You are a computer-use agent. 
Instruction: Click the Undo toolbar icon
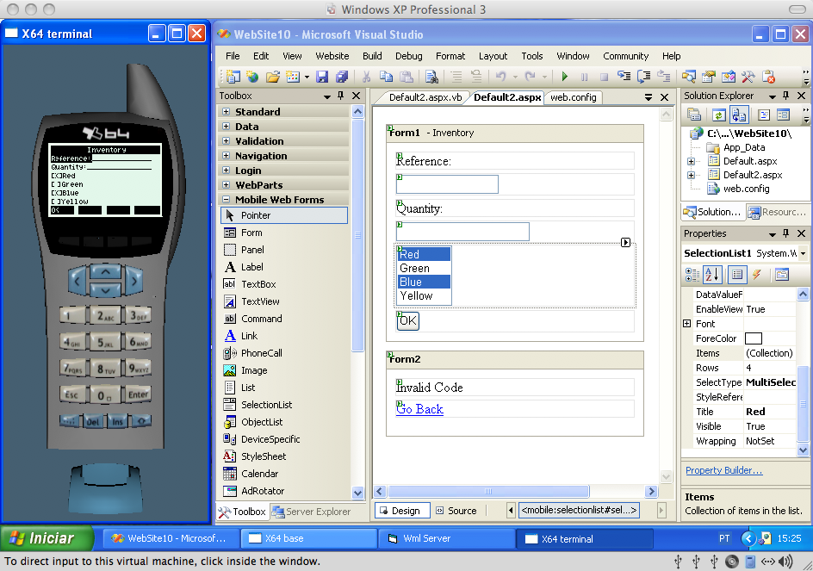tap(501, 77)
